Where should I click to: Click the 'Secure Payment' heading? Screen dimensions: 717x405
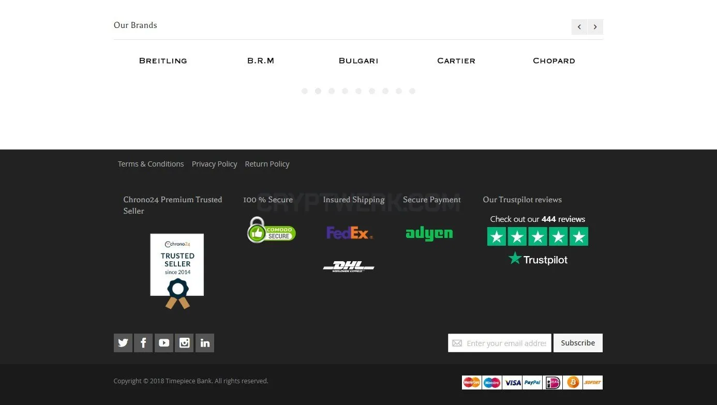point(432,200)
